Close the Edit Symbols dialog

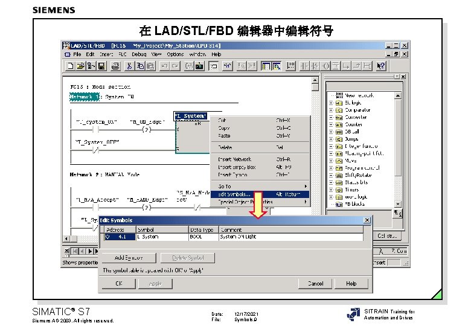click(367, 220)
